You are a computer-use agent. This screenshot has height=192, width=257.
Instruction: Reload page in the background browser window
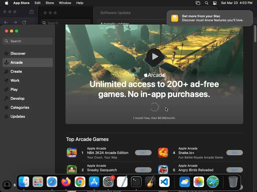tap(24, 22)
